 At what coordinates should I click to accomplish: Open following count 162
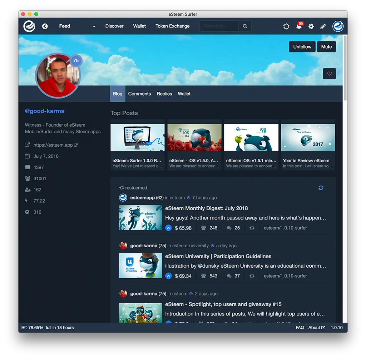tap(37, 190)
